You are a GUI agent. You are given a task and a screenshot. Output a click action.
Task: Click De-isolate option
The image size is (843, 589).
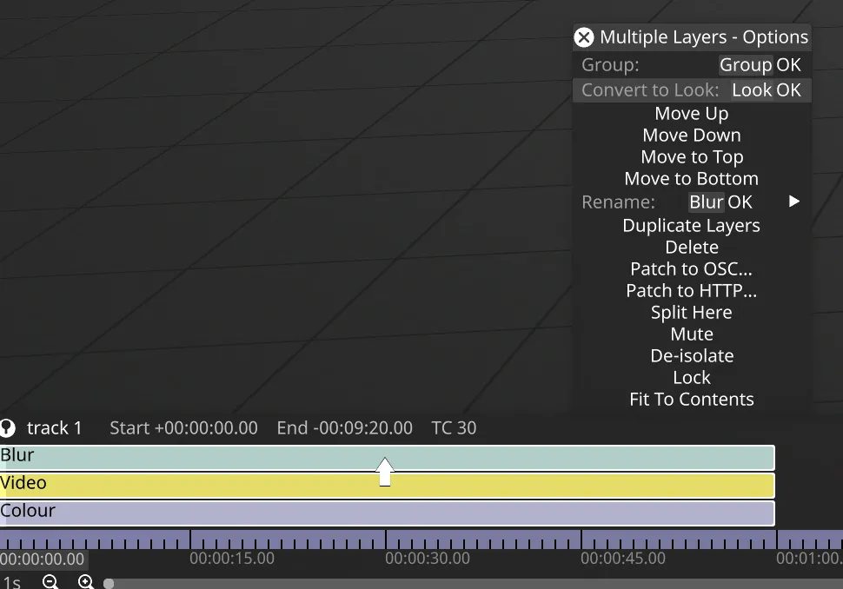point(692,356)
